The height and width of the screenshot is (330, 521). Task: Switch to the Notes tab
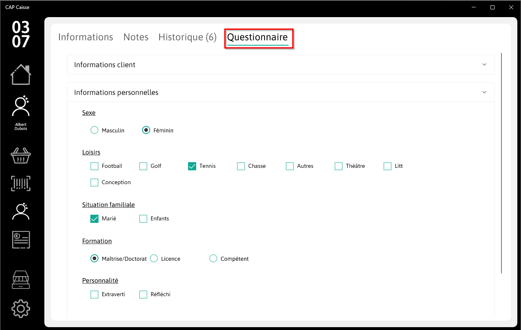point(136,37)
